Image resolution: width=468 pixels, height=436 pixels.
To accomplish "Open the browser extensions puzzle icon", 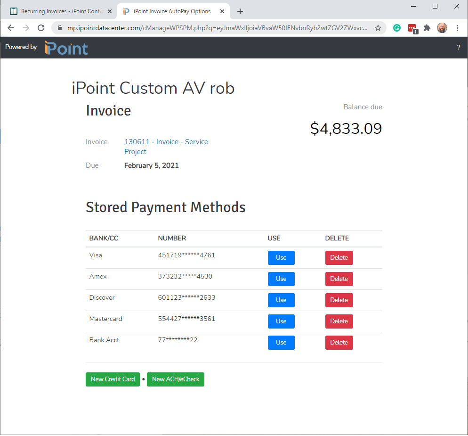I will tap(427, 28).
